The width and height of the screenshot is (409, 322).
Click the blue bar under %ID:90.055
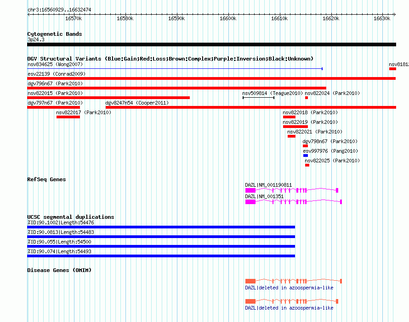[x=161, y=246]
